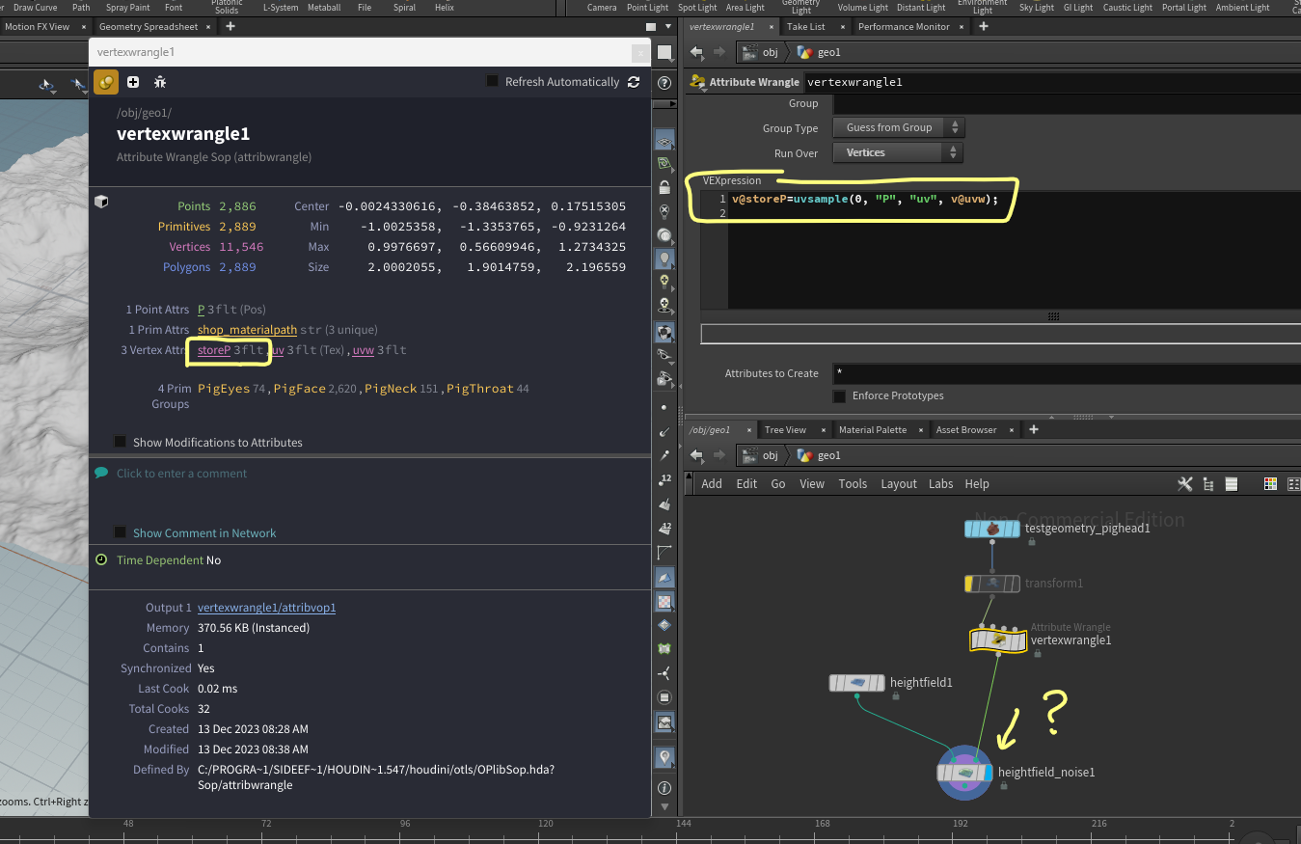Click the wrench tools icon in network toolbar
The height and width of the screenshot is (844, 1301).
pos(1185,484)
